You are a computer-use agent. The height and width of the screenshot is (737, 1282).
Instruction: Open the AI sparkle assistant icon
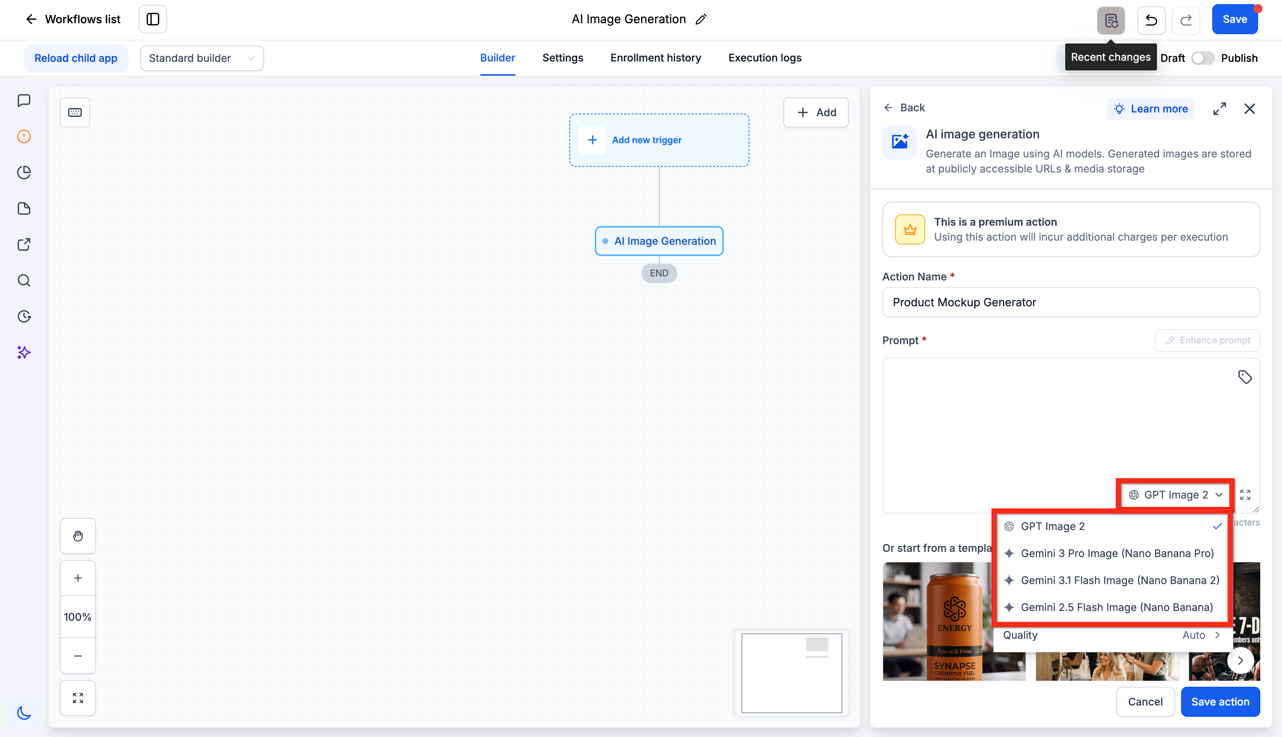coord(24,352)
